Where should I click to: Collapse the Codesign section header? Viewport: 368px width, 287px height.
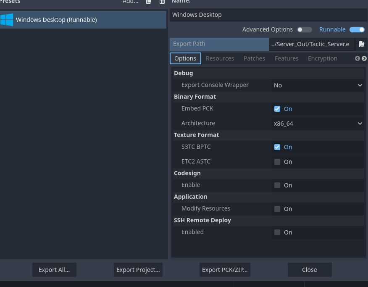(268, 173)
